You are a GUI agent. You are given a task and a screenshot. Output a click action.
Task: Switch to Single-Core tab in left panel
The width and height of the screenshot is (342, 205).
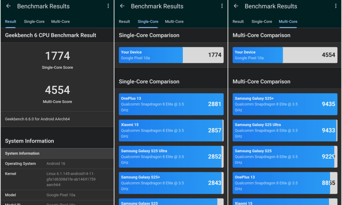pos(34,21)
